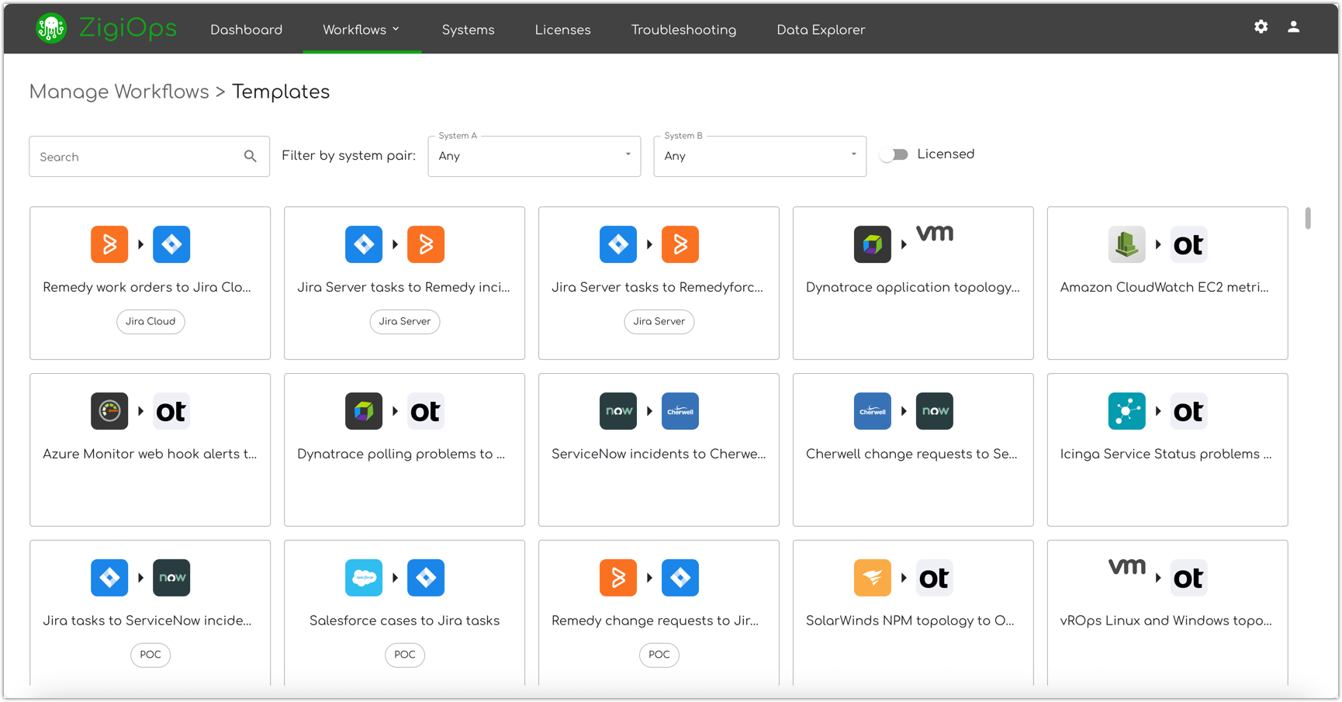
Task: Click Amazon CloudWatch icon in EC2 metrics card
Action: click(x=1127, y=244)
